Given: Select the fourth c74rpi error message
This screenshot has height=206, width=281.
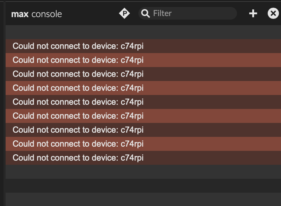Looking at the screenshot, I should coord(78,88).
